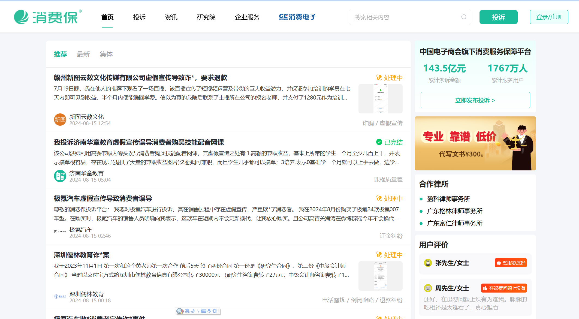Click 处理中 status icon on 深圳儒林教育 complaint
This screenshot has height=319, width=579.
pos(379,255)
